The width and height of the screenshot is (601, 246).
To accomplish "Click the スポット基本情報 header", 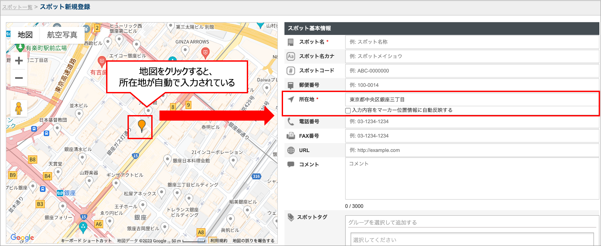I will 442,28.
